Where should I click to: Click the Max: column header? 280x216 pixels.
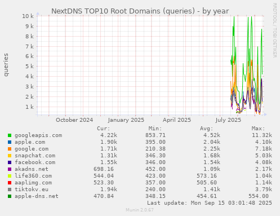[258, 129]
